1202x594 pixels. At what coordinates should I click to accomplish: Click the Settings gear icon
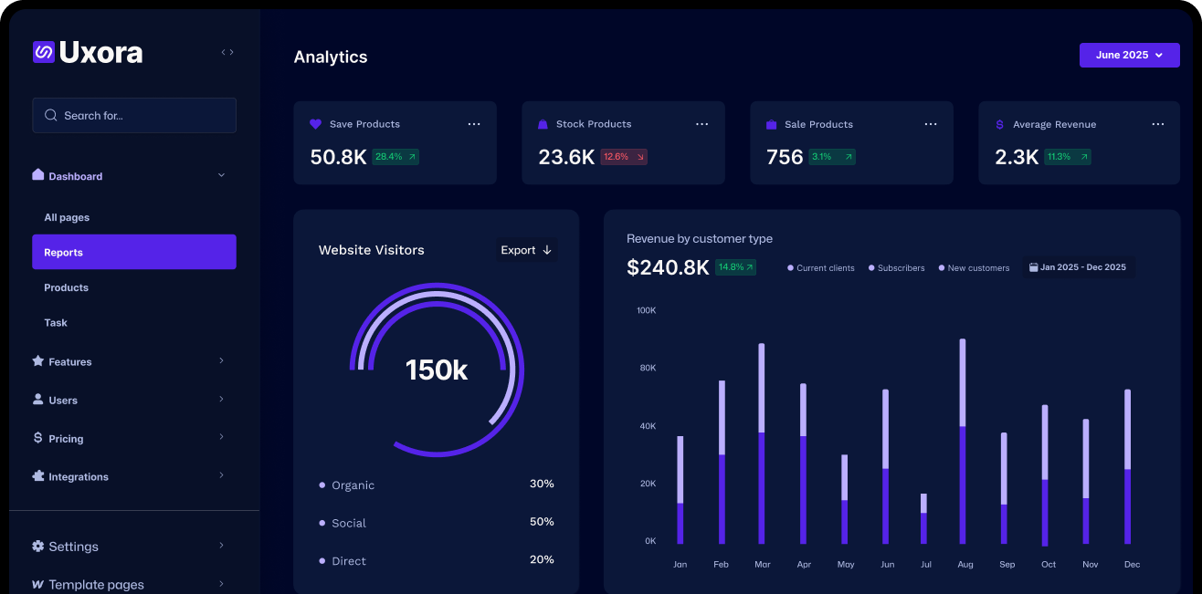(x=38, y=547)
